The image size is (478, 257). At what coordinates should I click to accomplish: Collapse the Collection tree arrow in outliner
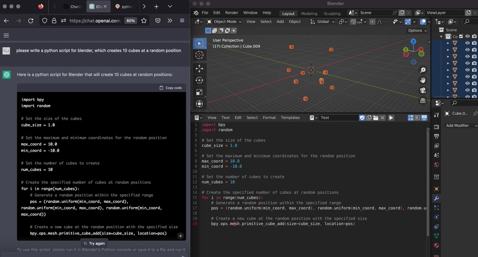[x=441, y=37]
